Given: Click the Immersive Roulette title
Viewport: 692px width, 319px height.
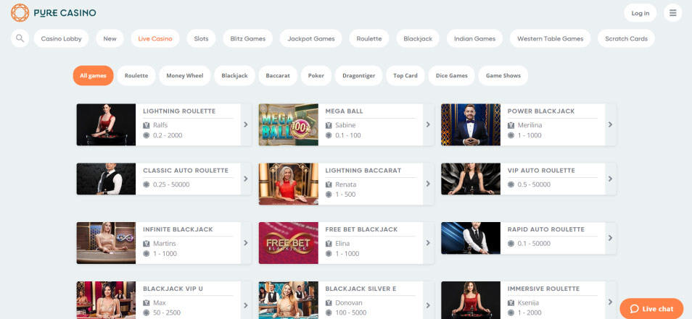Looking at the screenshot, I should tap(543, 289).
